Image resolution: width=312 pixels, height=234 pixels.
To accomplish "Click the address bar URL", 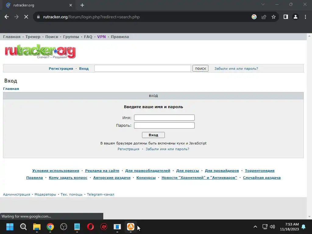I will [91, 17].
